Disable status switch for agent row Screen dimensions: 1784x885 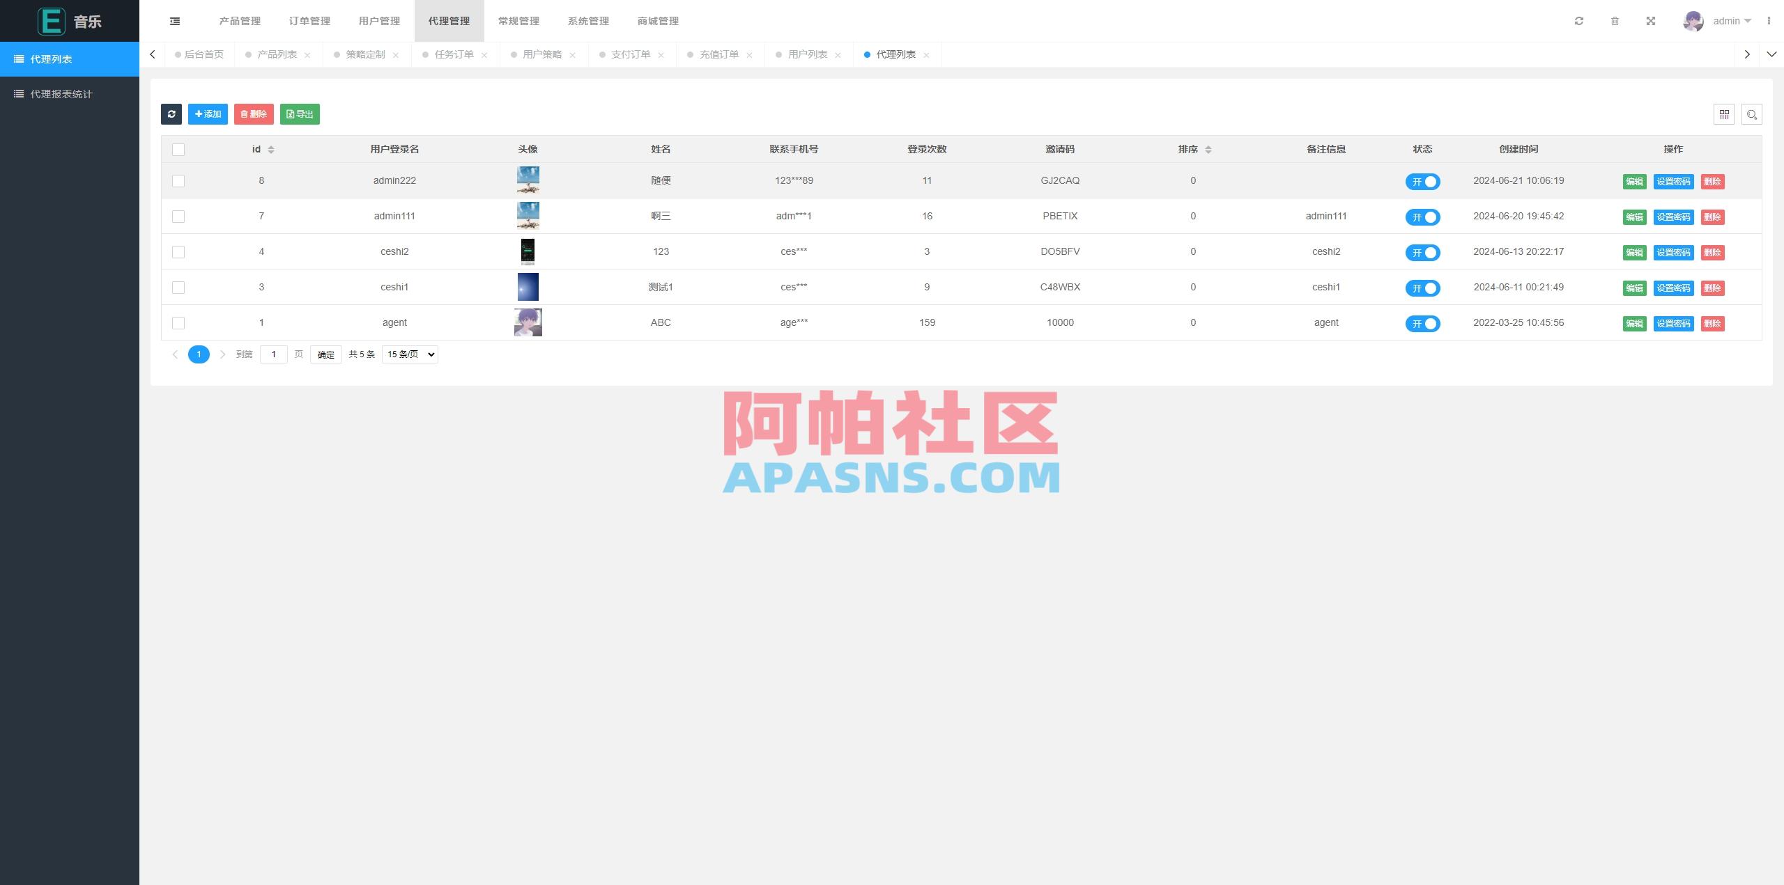pos(1423,323)
